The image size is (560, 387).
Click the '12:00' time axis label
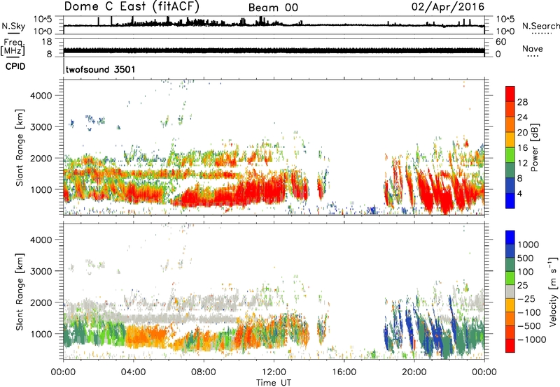click(x=274, y=372)
